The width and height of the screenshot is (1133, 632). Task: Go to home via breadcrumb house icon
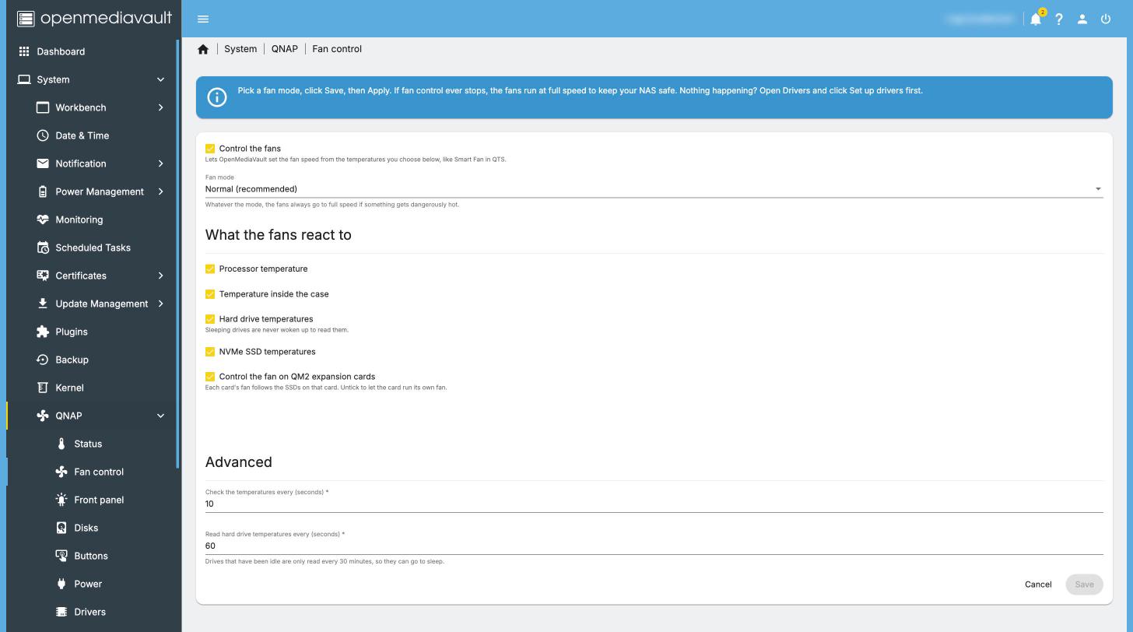(203, 49)
